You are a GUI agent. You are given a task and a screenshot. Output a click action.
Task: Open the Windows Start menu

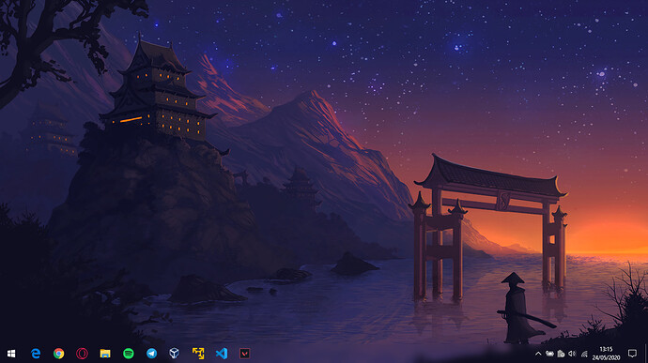[11, 354]
